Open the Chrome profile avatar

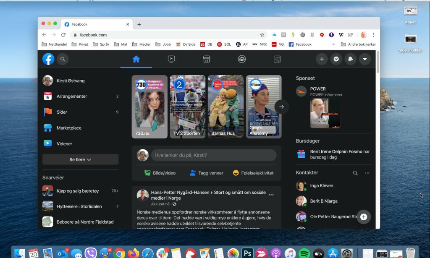(x=364, y=35)
